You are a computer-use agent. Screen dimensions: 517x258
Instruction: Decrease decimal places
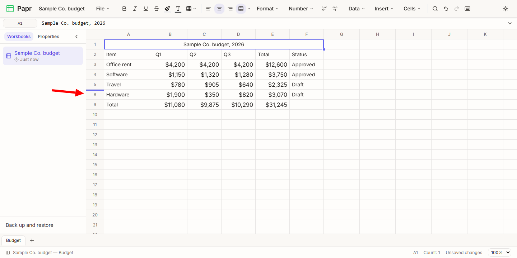click(324, 9)
